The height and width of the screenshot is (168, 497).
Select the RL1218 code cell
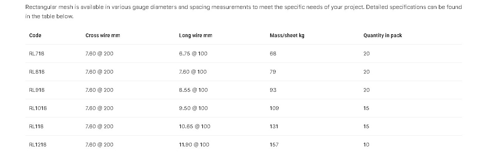coord(38,145)
